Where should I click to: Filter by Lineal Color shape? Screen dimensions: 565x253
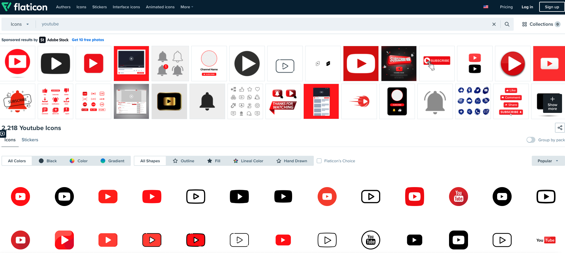(248, 161)
